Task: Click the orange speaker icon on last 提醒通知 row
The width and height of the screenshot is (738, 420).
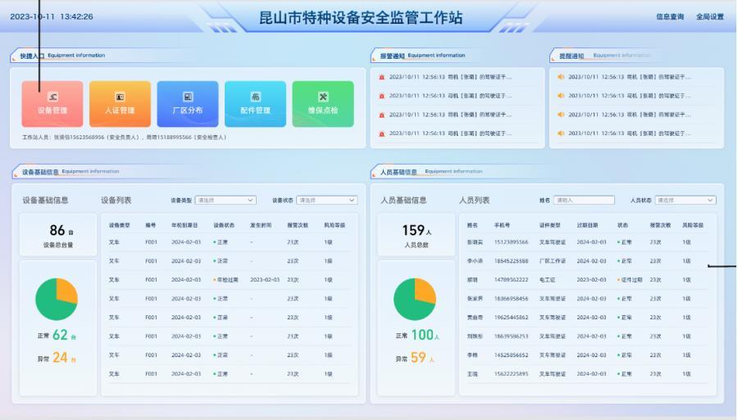Action: (x=561, y=133)
